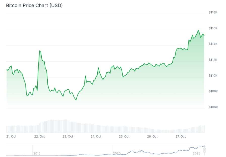Click the $116K axis label
This screenshot has width=226, height=157.
pyautogui.click(x=213, y=28)
